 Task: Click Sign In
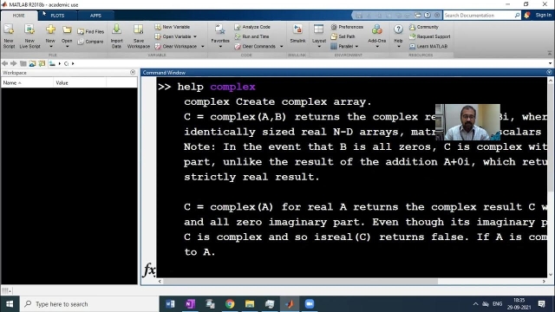click(x=544, y=16)
